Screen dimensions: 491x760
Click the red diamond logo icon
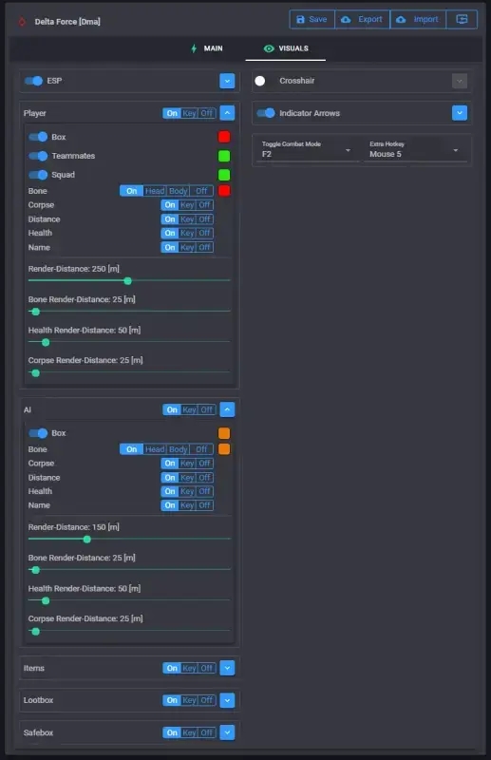click(x=22, y=22)
